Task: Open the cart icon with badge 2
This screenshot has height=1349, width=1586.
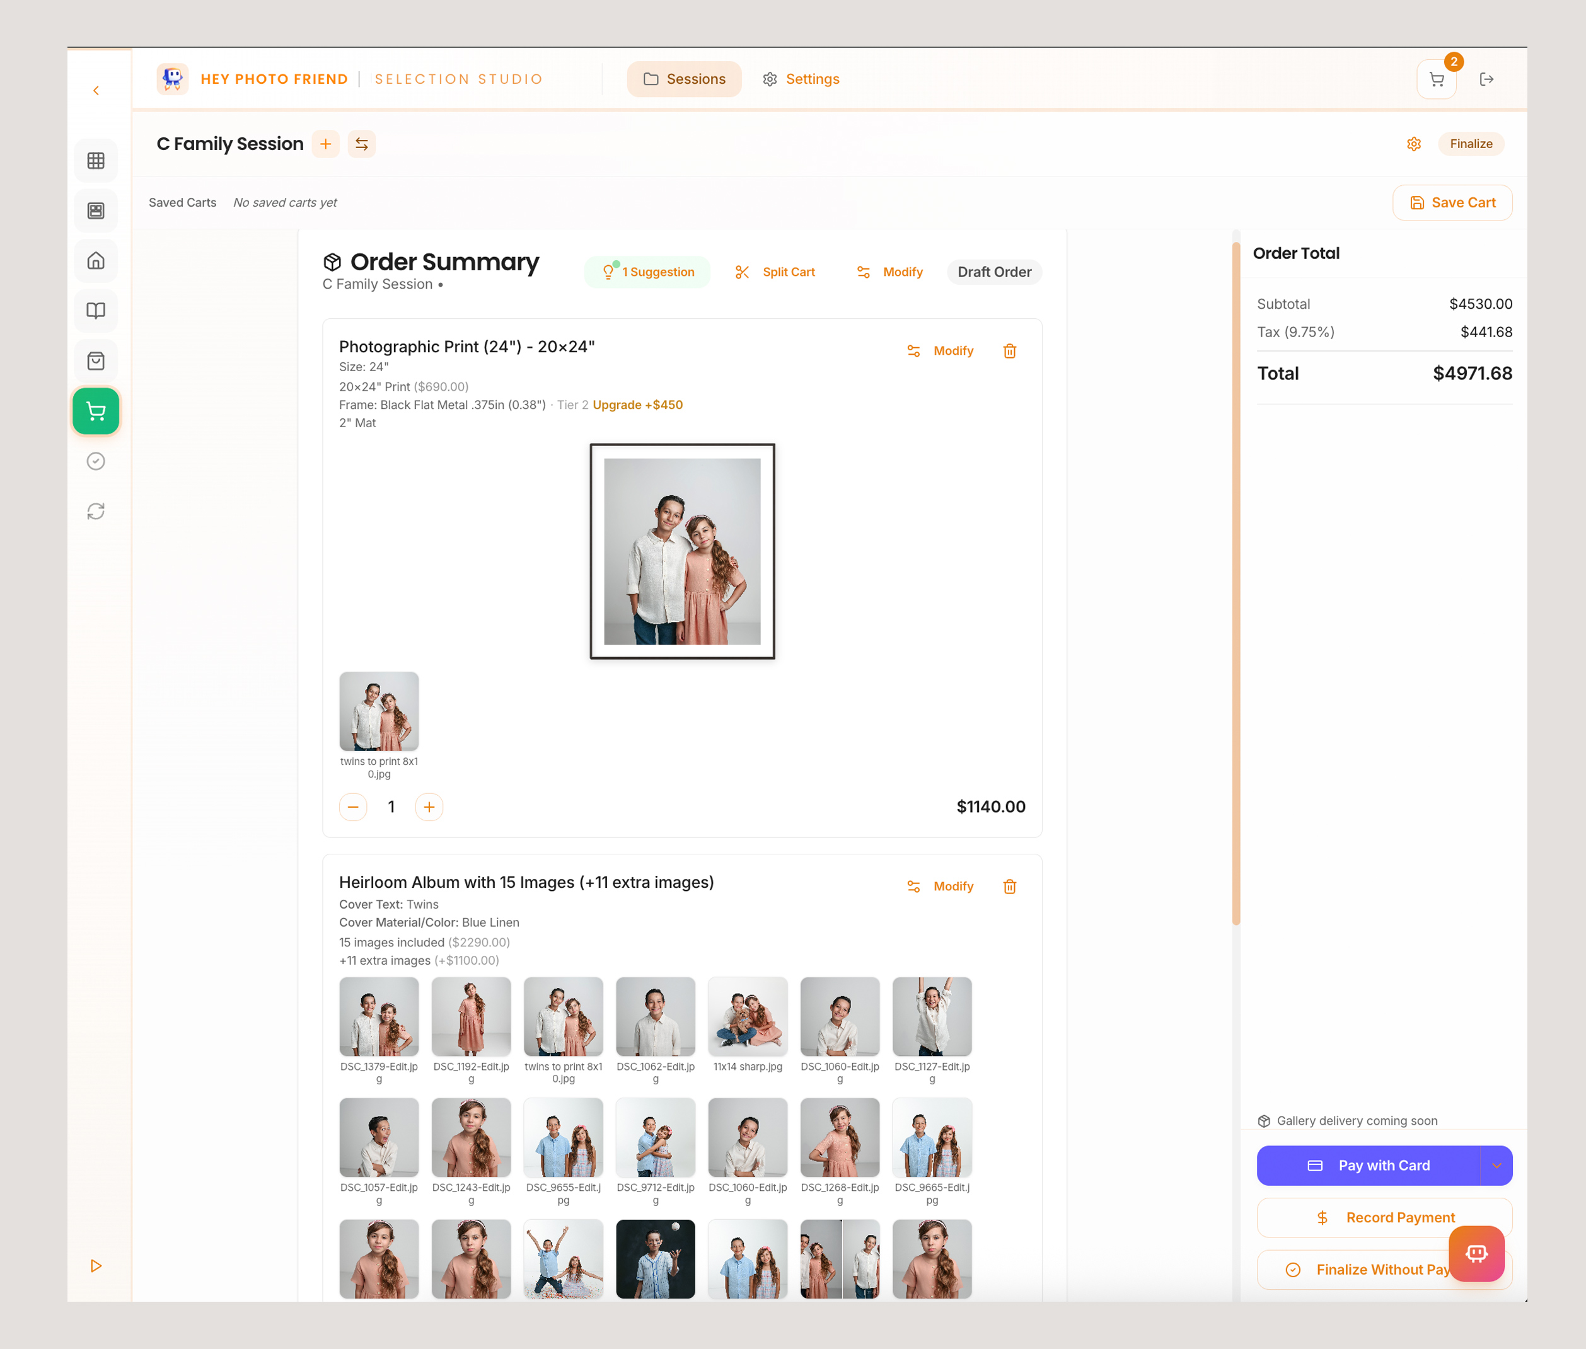Action: (x=1436, y=79)
